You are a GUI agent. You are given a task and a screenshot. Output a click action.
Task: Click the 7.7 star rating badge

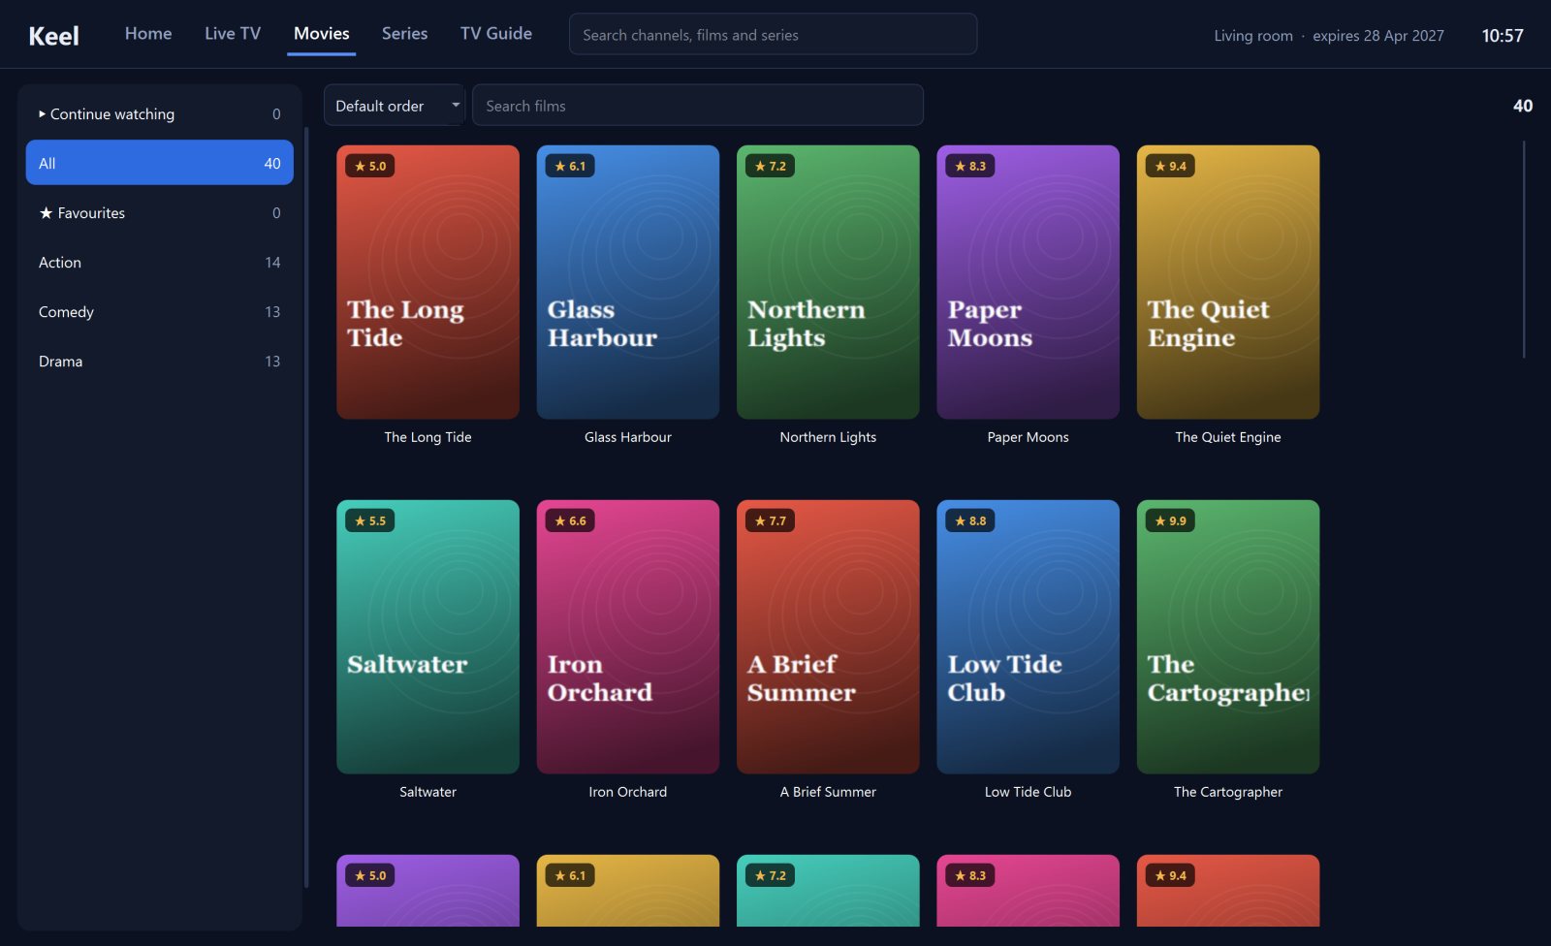pos(771,520)
